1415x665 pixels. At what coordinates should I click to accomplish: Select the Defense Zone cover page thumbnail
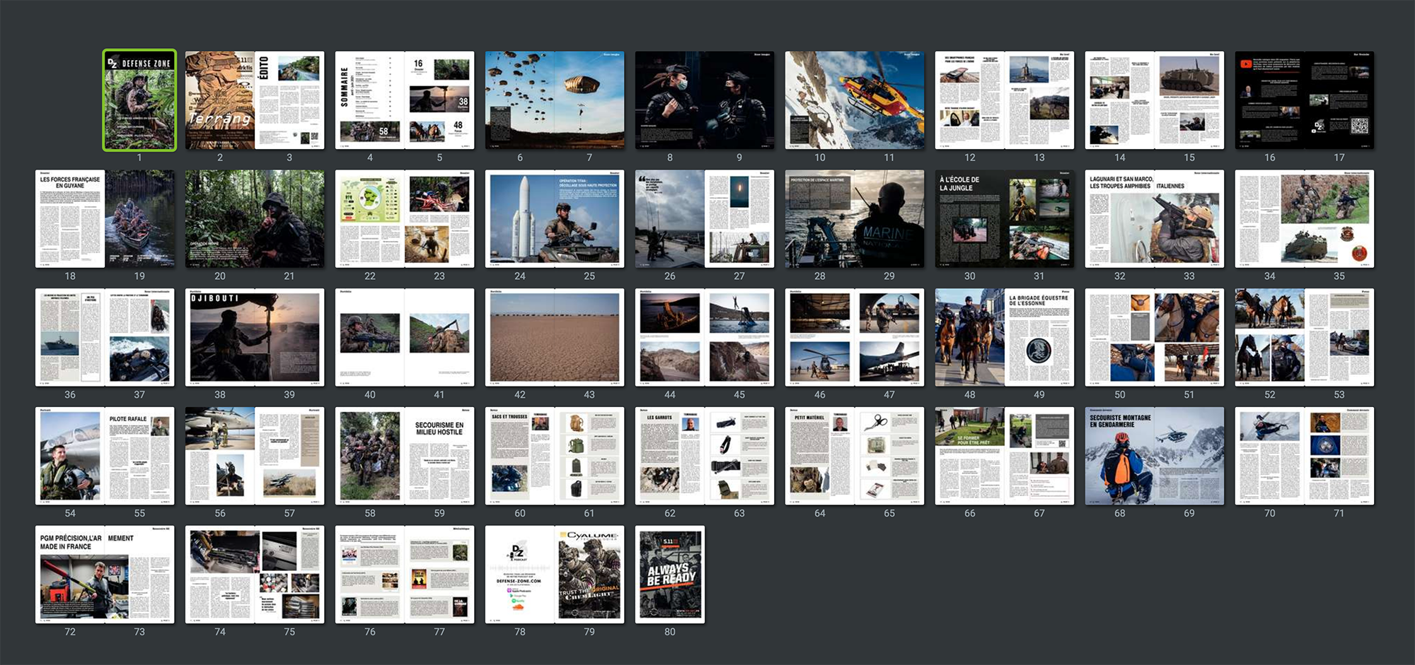tap(139, 100)
